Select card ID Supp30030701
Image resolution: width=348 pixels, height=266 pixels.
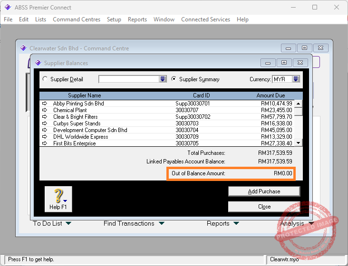pos(193,104)
